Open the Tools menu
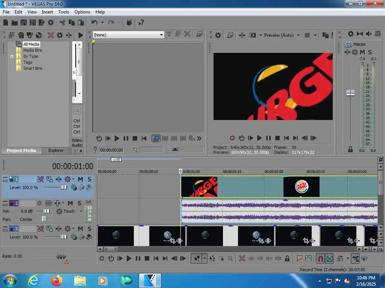385x288 pixels. pyautogui.click(x=64, y=12)
